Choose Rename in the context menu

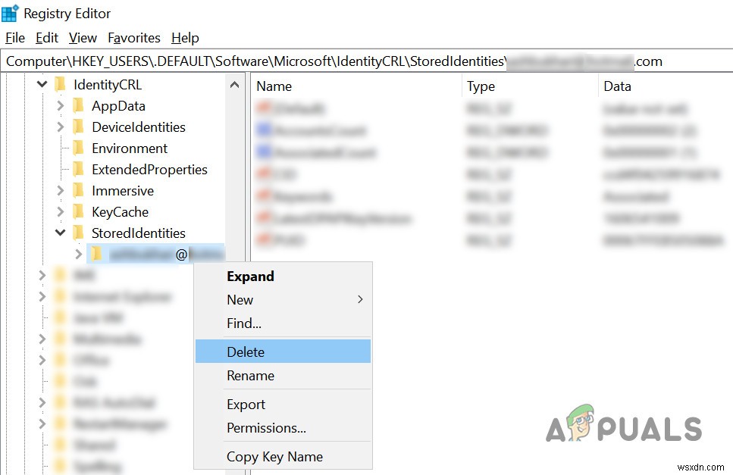[x=283, y=375]
